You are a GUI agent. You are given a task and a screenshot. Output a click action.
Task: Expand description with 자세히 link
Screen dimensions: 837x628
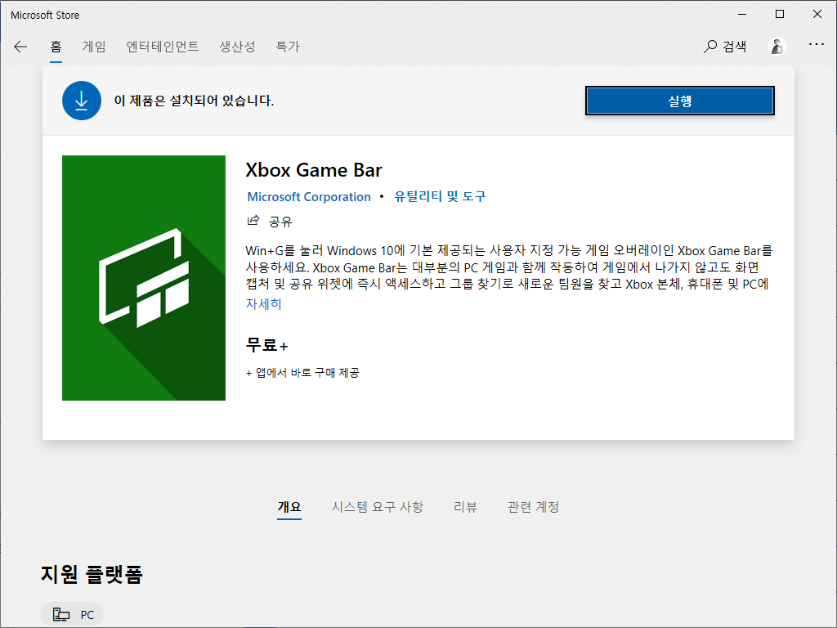pyautogui.click(x=264, y=304)
